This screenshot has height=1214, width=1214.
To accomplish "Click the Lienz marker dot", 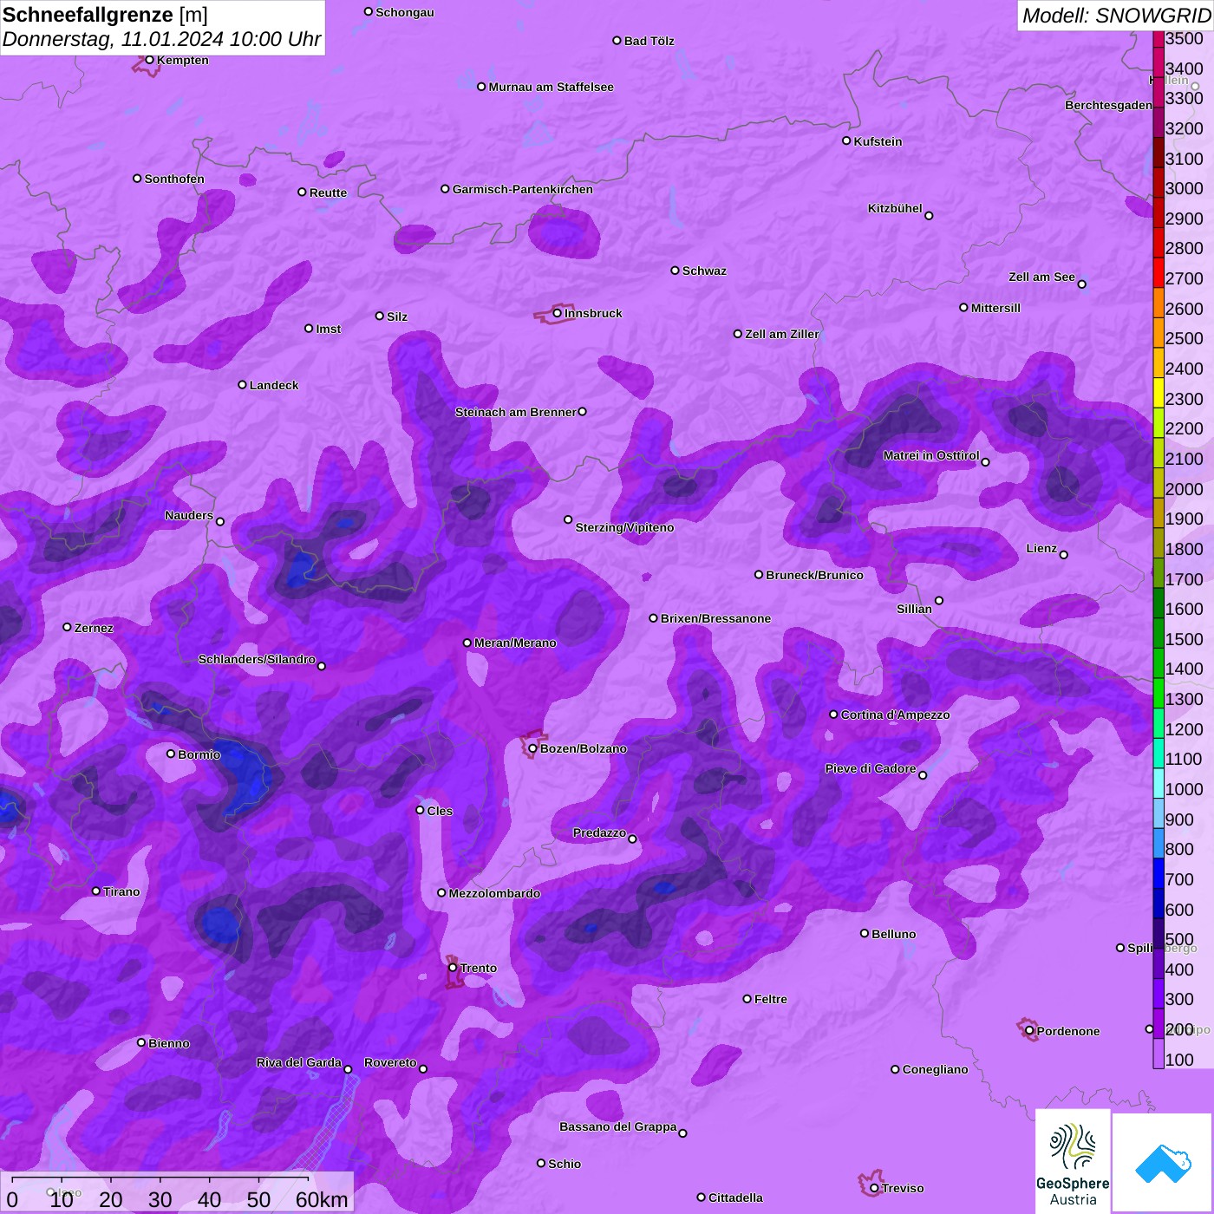I will tap(1064, 555).
